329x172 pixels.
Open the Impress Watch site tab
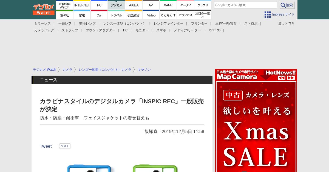point(65,5)
